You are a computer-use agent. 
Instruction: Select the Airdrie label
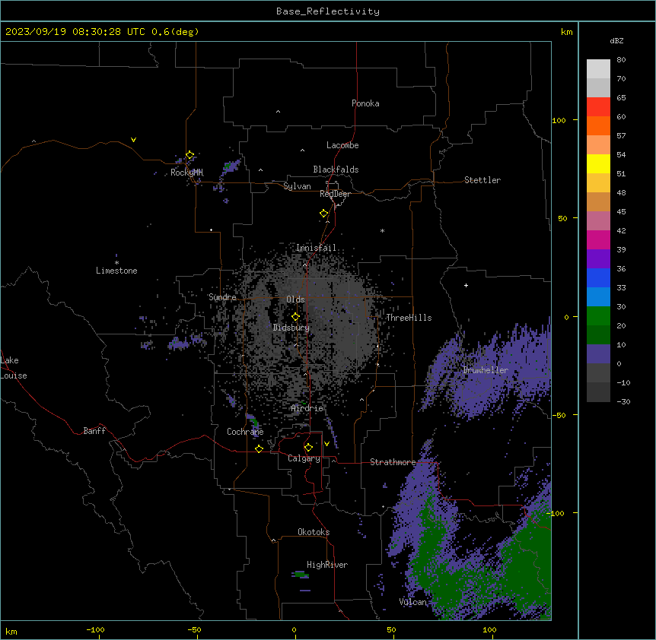pyautogui.click(x=307, y=408)
